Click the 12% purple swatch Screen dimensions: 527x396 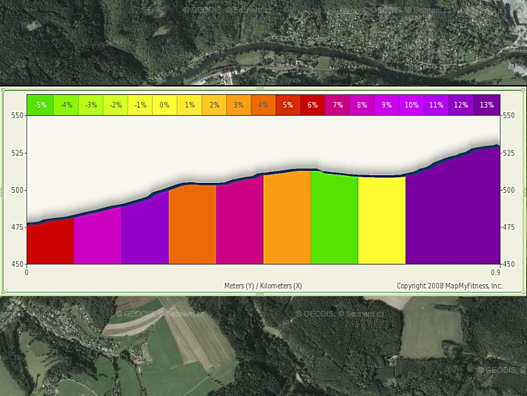pos(461,105)
